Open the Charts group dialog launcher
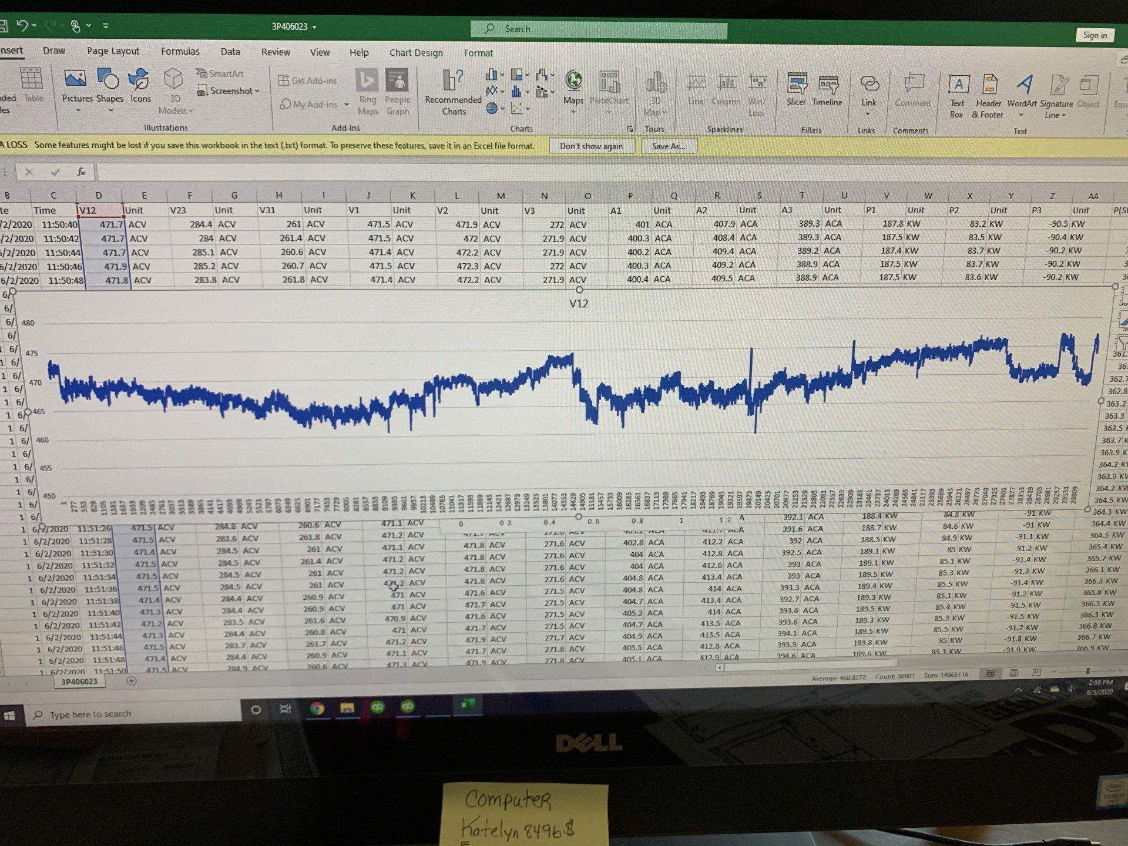This screenshot has height=846, width=1128. coord(630,129)
